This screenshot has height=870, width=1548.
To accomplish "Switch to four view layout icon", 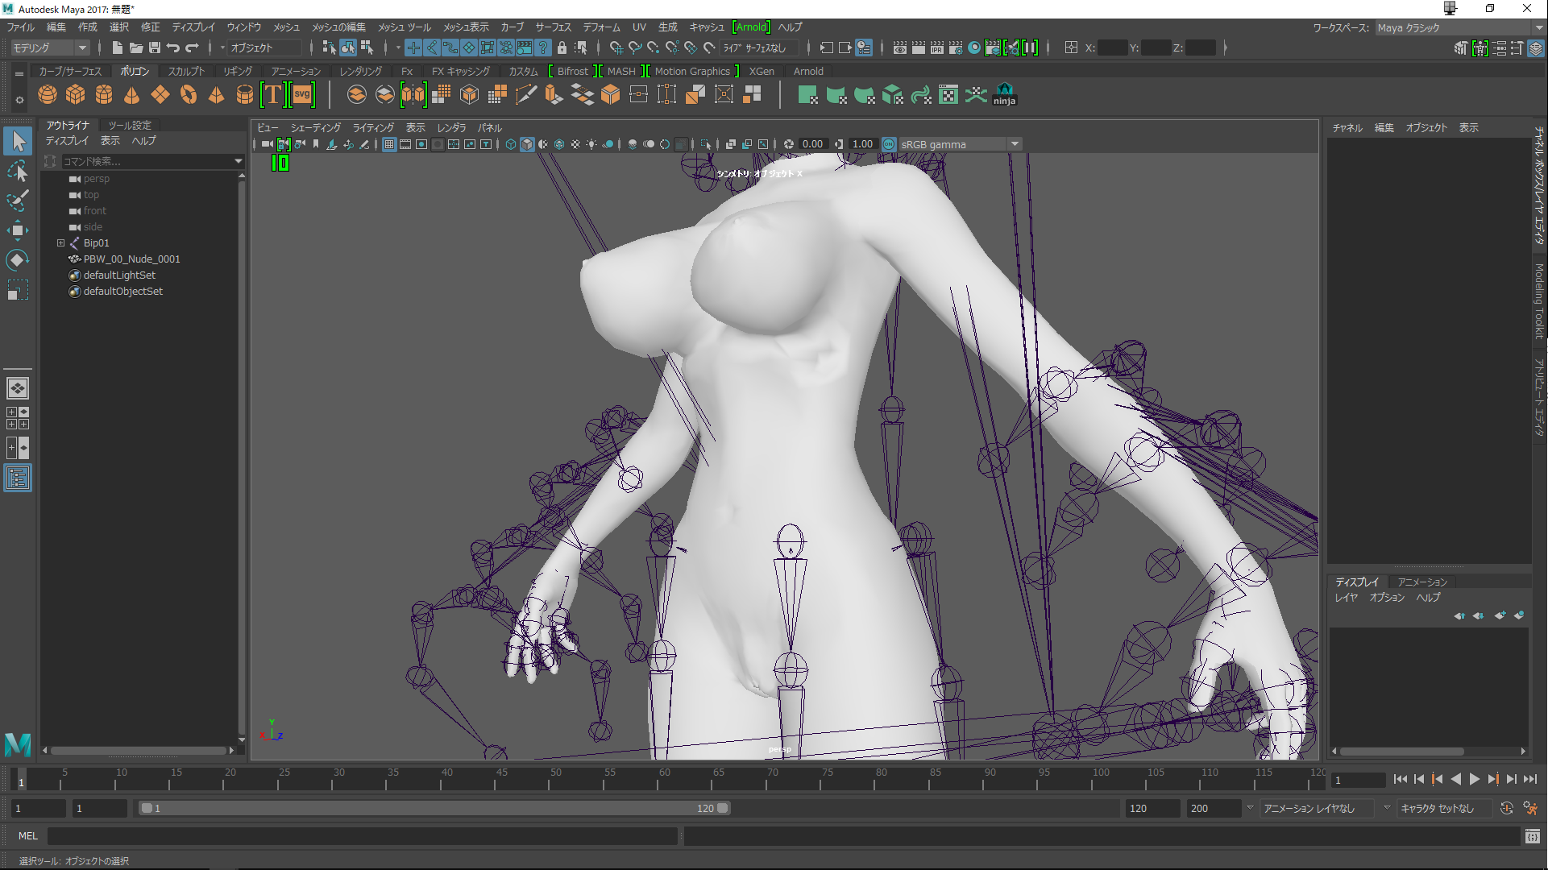I will (x=18, y=417).
